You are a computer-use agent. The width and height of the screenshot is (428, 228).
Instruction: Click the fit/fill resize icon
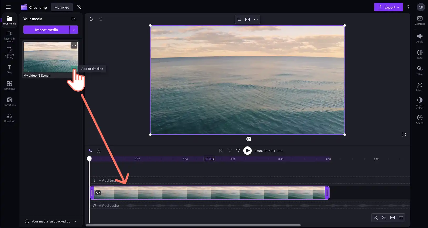(x=247, y=19)
